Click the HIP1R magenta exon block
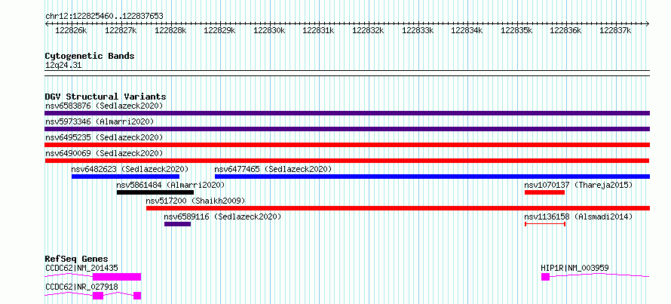Viewport: 671px width, 304px height. (x=545, y=277)
